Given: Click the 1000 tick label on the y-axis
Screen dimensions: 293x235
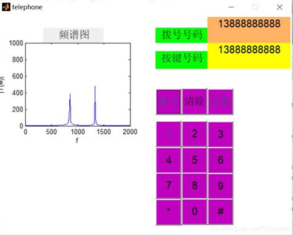Looking at the screenshot, I should click(16, 43).
